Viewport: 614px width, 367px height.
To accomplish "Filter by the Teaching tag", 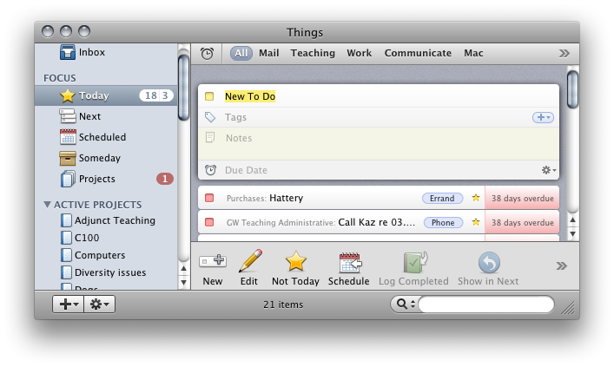I will (313, 53).
